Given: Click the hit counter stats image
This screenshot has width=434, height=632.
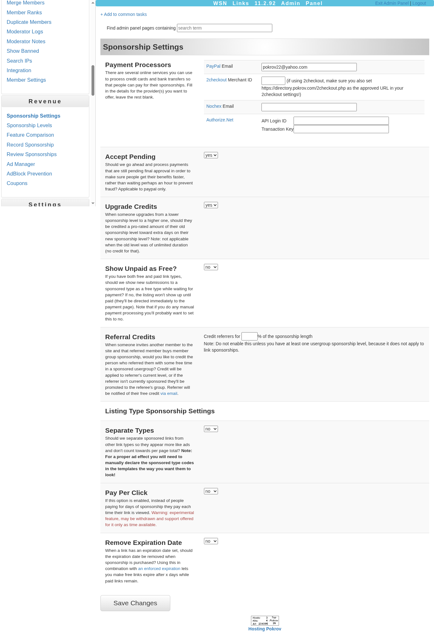Looking at the screenshot, I should (265, 621).
